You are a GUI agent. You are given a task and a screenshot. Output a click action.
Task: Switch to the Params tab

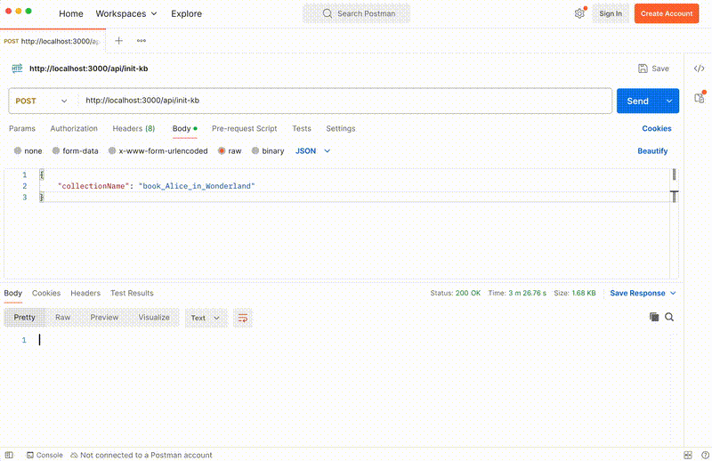point(22,128)
